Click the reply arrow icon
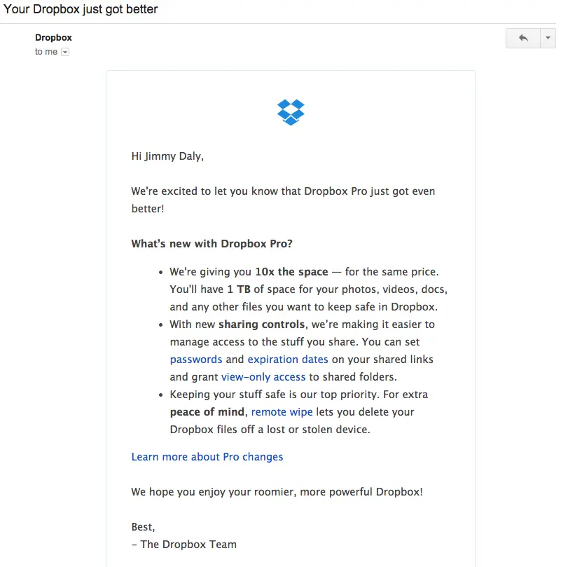The image size is (561, 567). click(525, 38)
